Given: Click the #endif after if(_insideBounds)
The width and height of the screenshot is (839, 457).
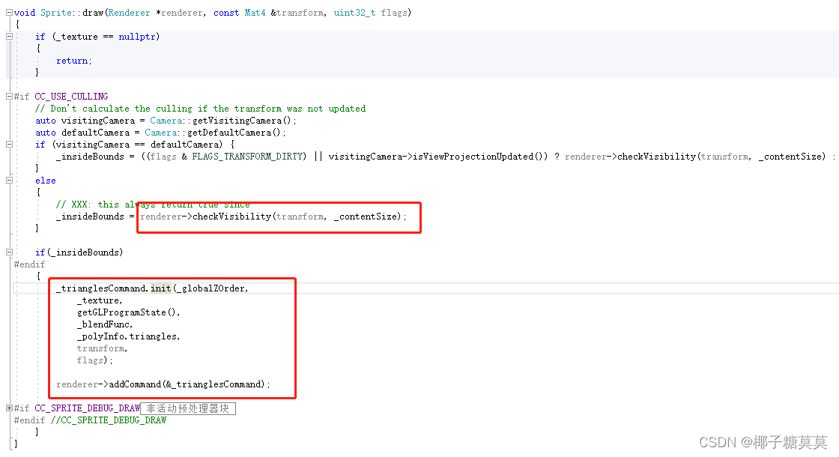Looking at the screenshot, I should click(29, 264).
